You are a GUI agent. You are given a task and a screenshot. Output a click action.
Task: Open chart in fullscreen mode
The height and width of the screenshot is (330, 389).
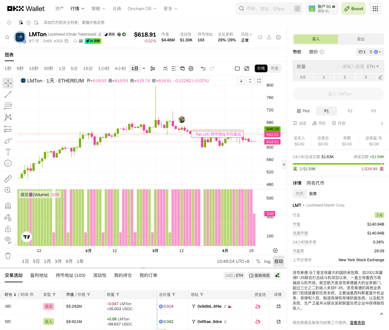point(247,68)
